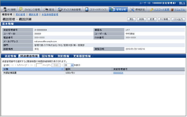Click the 戻る back button
187x117 pixels.
click(x=132, y=19)
